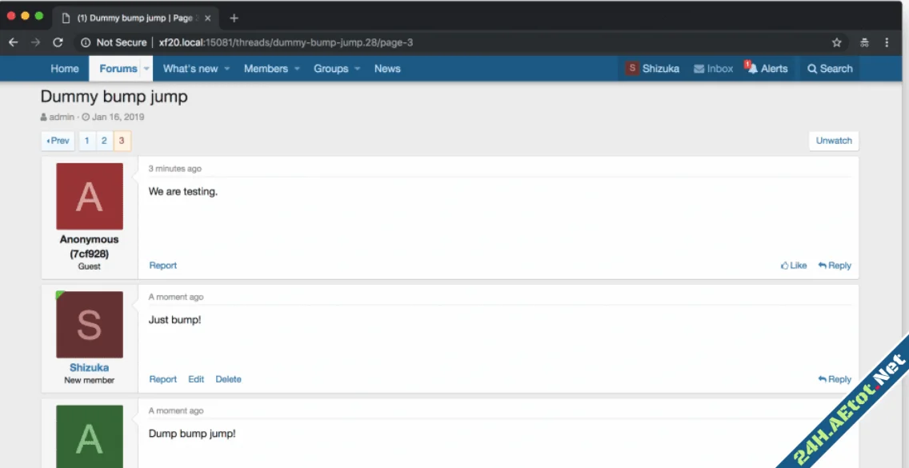
Task: Expand the What's new dropdown menu
Action: point(226,69)
